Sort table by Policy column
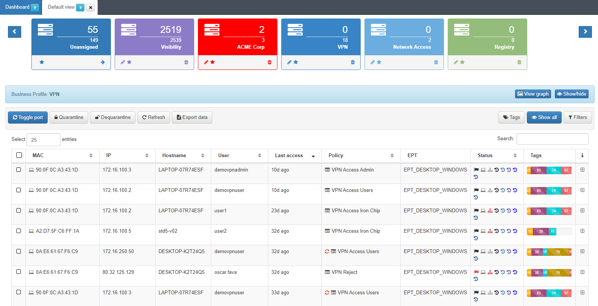598x306 pixels. pos(361,155)
